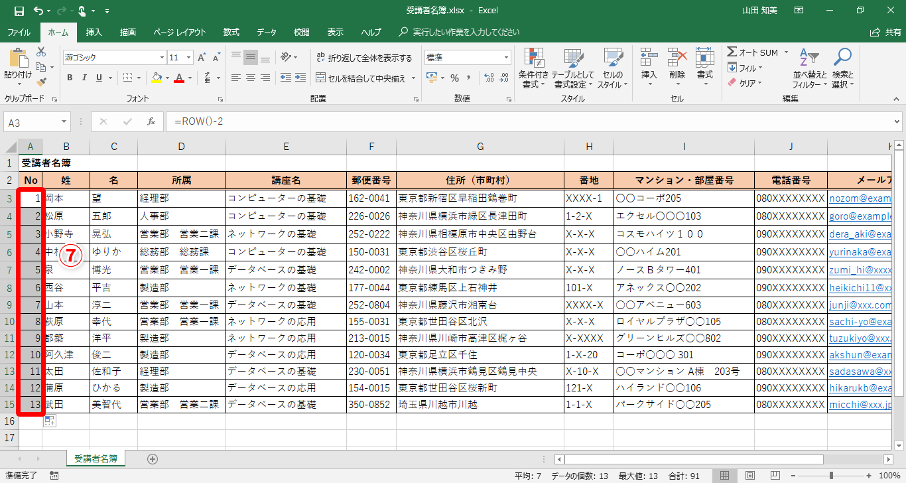Image resolution: width=906 pixels, height=483 pixels.
Task: Click the scissors Cut icon
Action: click(x=41, y=52)
